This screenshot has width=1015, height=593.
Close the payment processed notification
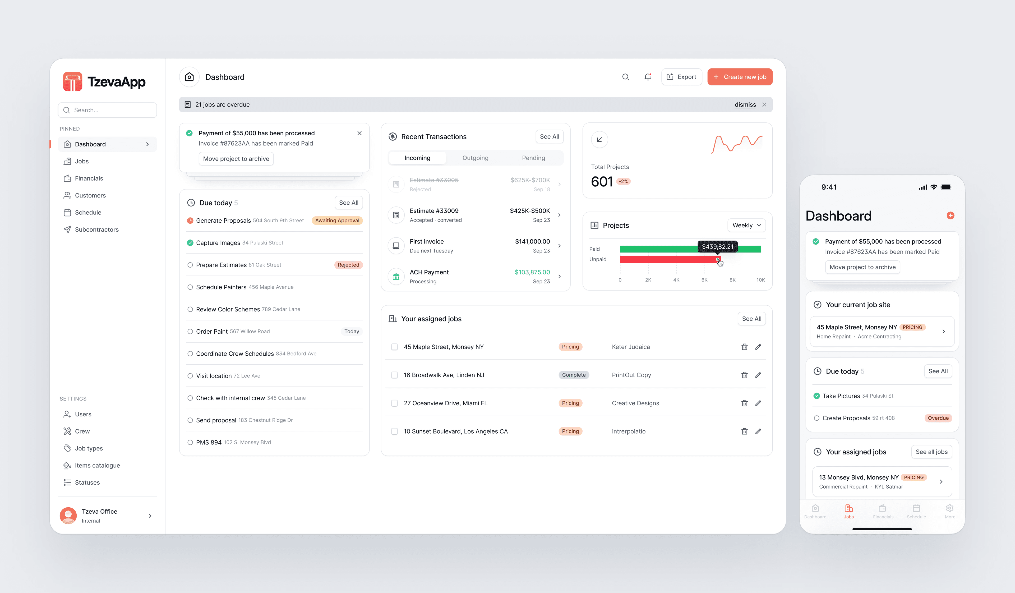tap(359, 133)
